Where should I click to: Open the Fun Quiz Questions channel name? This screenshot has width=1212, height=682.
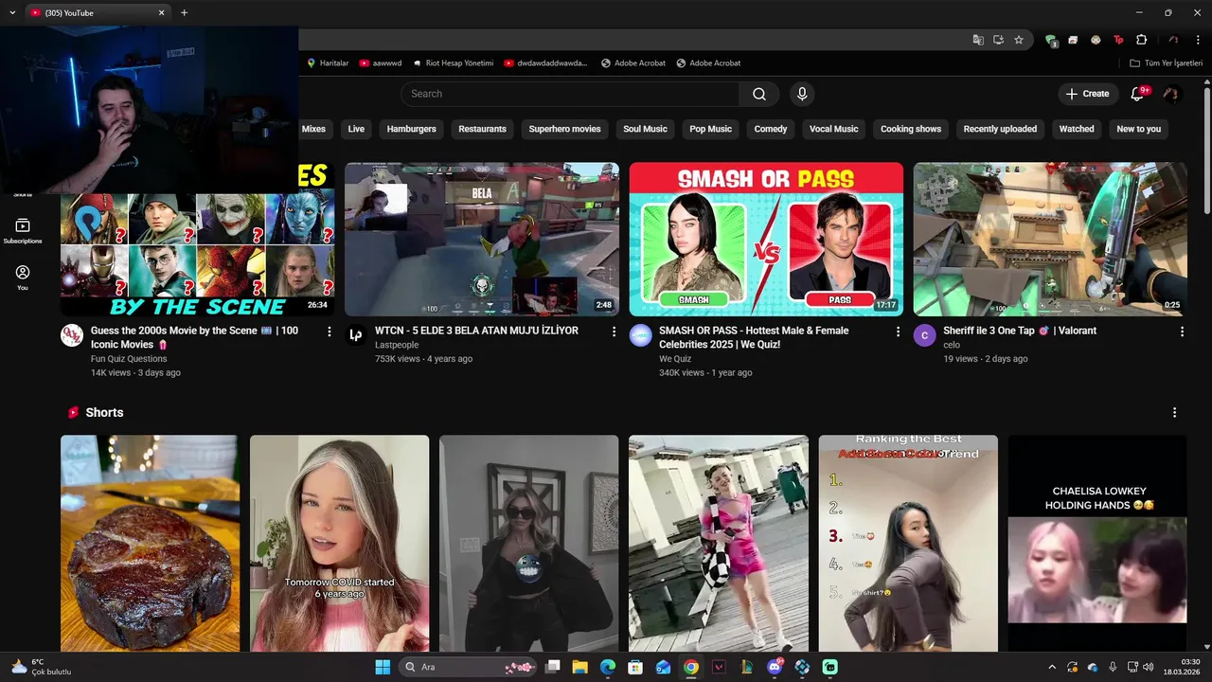coord(129,359)
